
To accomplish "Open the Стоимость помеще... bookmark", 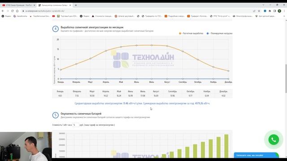I will point(102,16).
